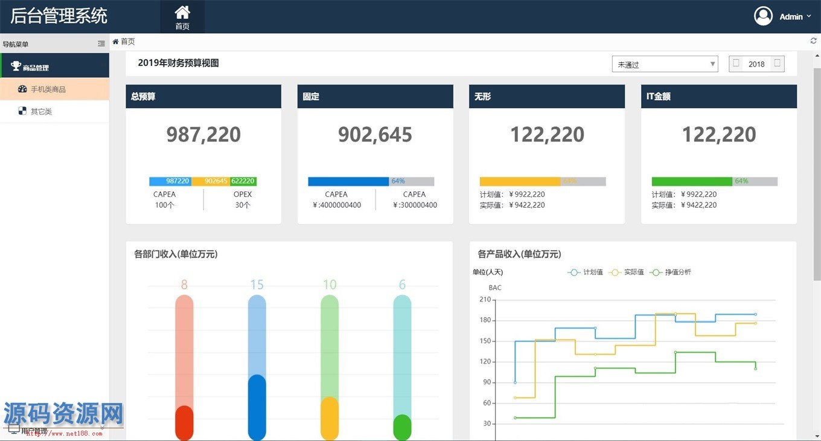Click the yellow 902645 bar segment

(x=211, y=181)
